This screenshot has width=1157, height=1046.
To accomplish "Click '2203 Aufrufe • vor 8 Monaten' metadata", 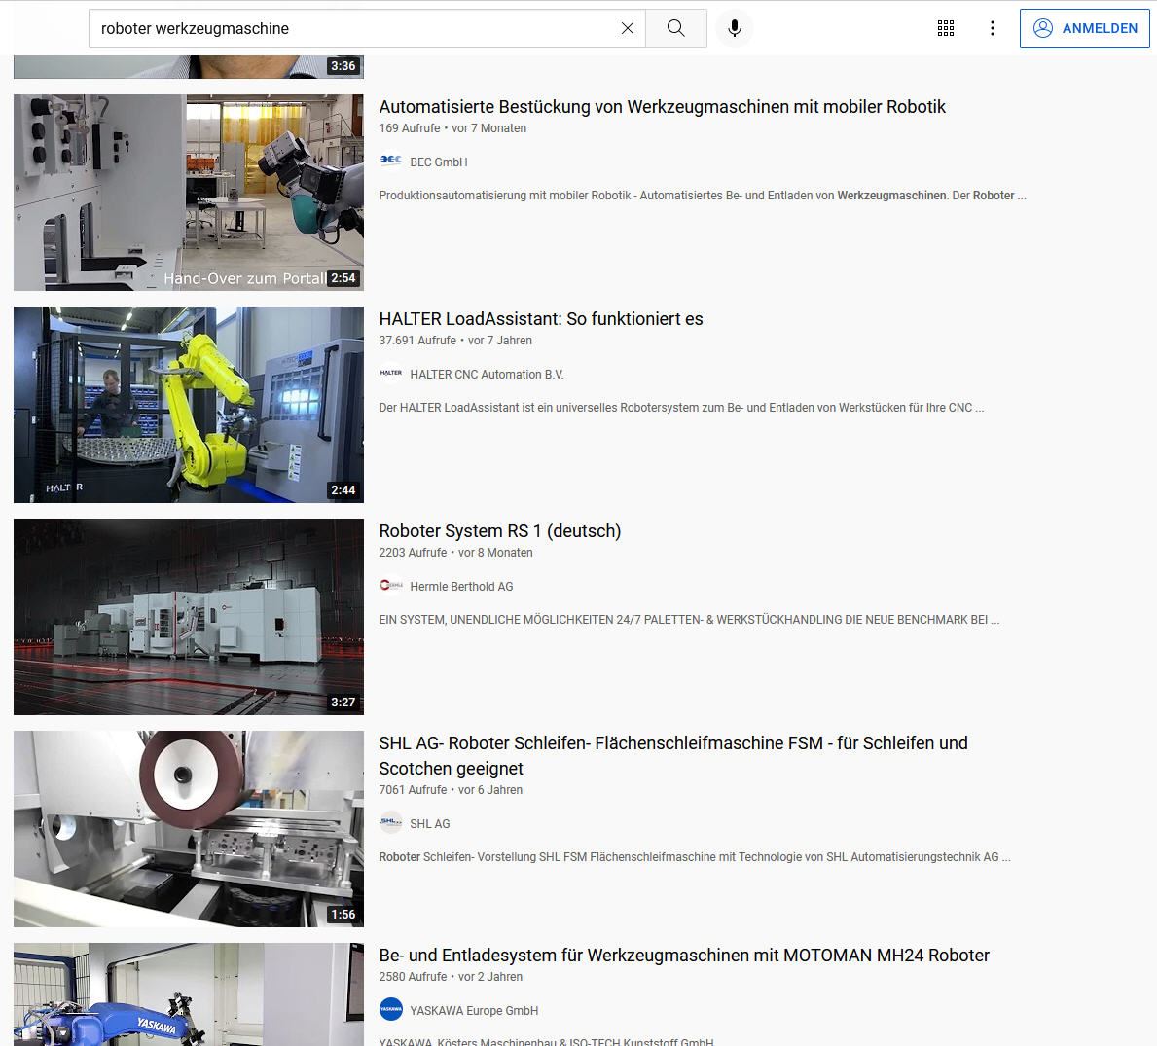I will 455,553.
